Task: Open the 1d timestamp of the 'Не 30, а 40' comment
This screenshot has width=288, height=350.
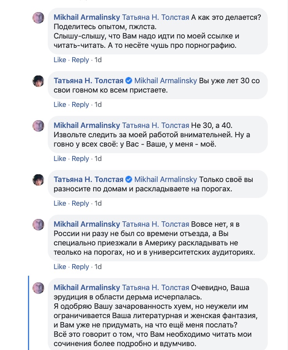Action: pos(98,159)
